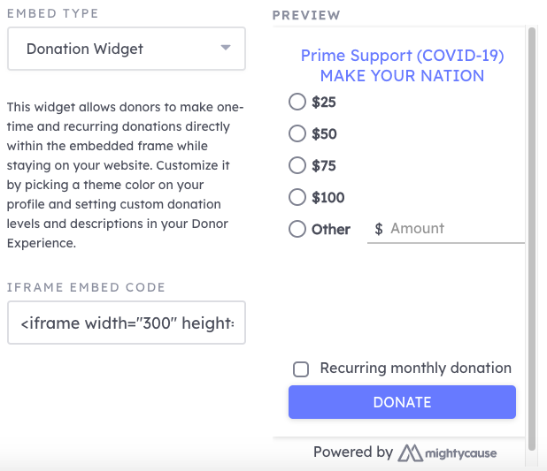Enable the recurring monthly donation checkbox

pyautogui.click(x=301, y=369)
